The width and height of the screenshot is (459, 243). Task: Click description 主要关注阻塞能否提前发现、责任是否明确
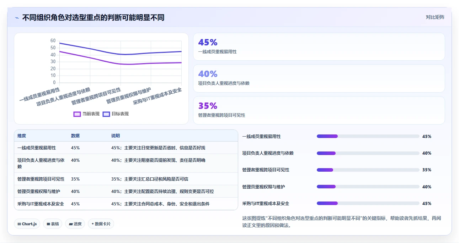pyautogui.click(x=165, y=160)
